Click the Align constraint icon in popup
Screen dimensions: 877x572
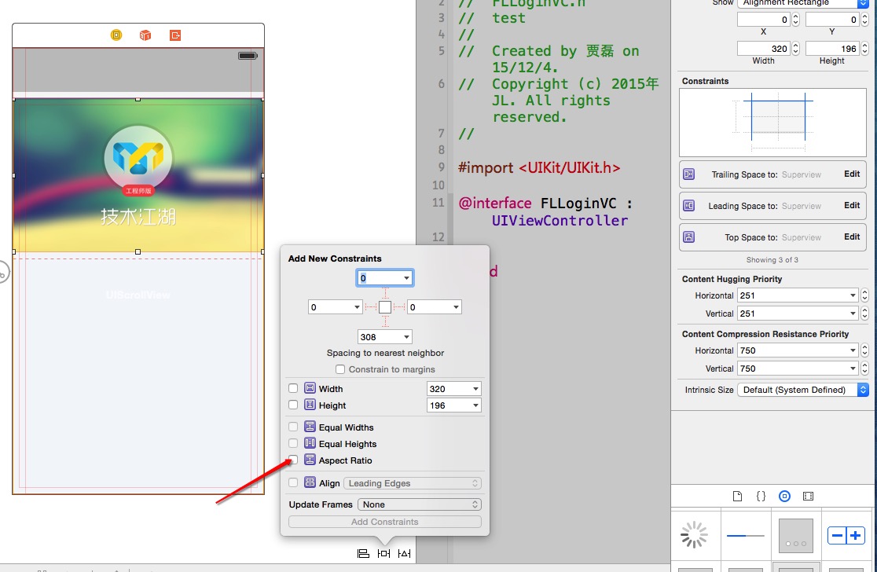click(310, 482)
